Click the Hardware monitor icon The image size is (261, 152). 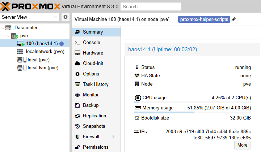77,53
